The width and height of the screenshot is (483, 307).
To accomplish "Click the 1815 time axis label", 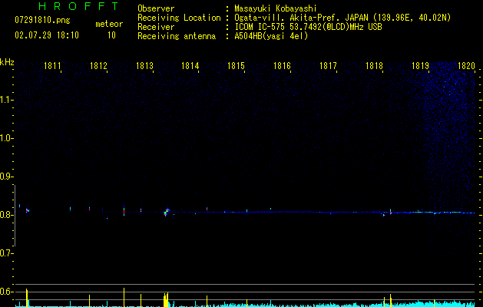I will 236,65.
